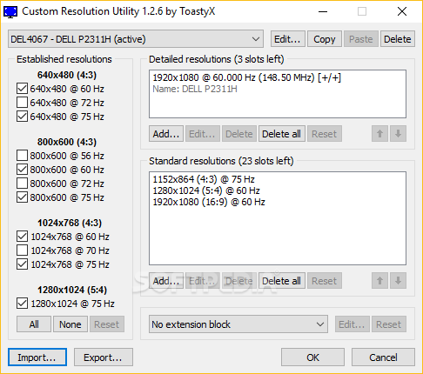
Task: Move standard resolution down with arrow
Action: point(398,281)
